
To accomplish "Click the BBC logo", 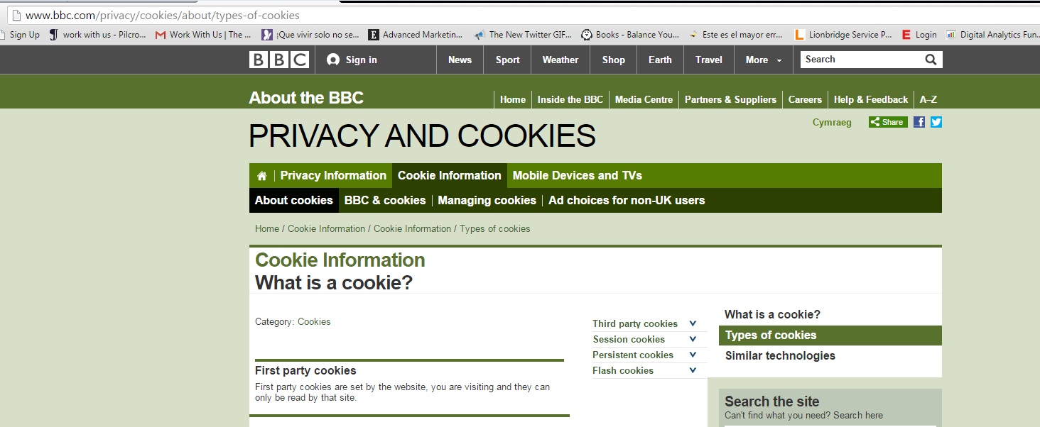I will [x=279, y=60].
